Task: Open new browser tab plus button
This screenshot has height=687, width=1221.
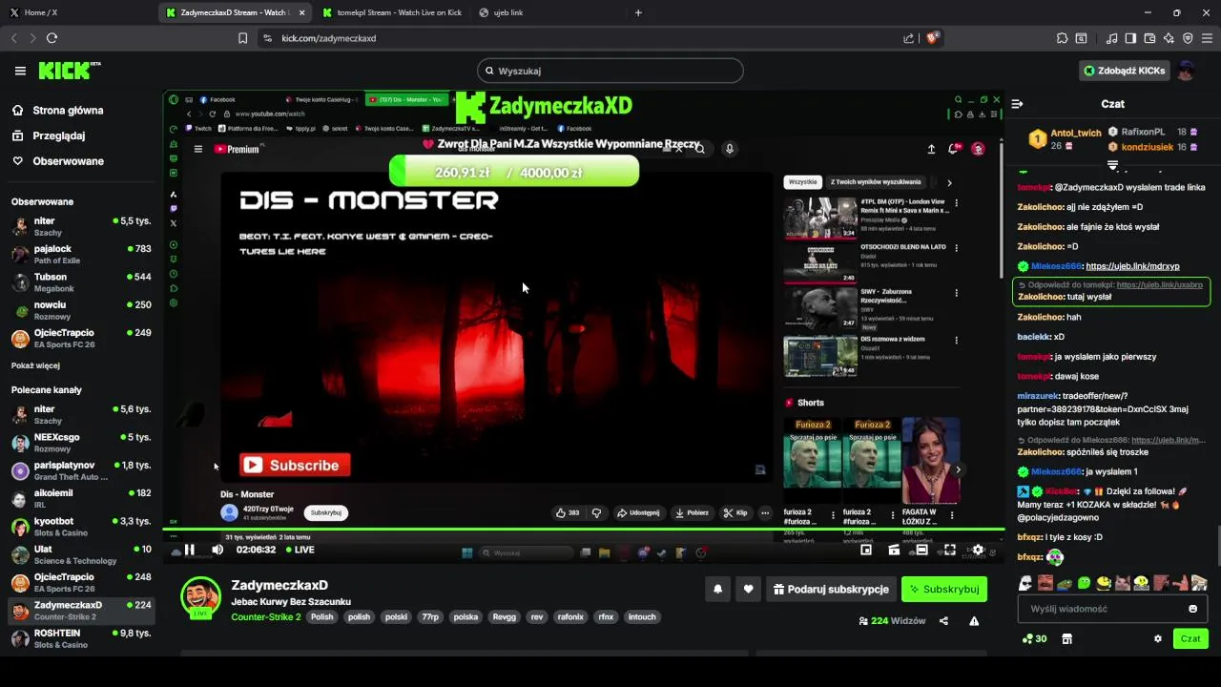Action: coord(638,12)
